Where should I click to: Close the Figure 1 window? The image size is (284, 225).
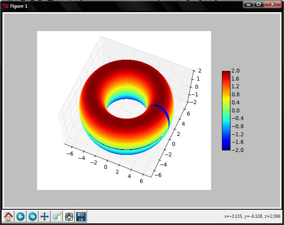pyautogui.click(x=272, y=4)
